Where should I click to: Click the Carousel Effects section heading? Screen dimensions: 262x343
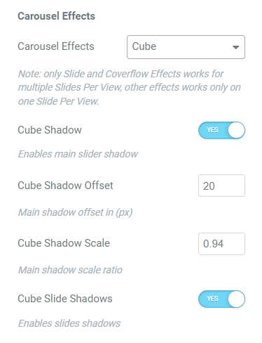[x=57, y=16]
